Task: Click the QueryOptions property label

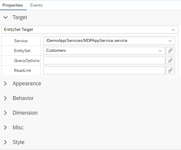Action: 27,60
